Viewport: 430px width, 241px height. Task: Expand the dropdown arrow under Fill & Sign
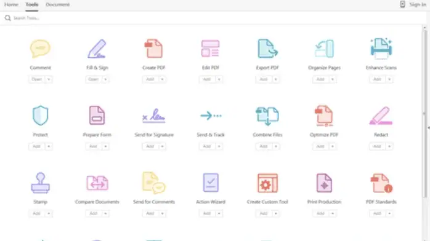point(105,79)
